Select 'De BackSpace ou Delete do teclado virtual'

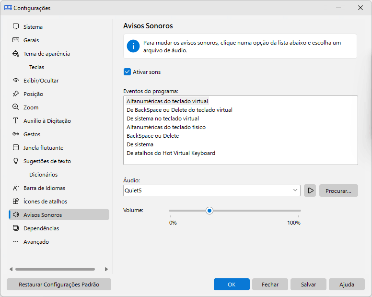click(179, 110)
